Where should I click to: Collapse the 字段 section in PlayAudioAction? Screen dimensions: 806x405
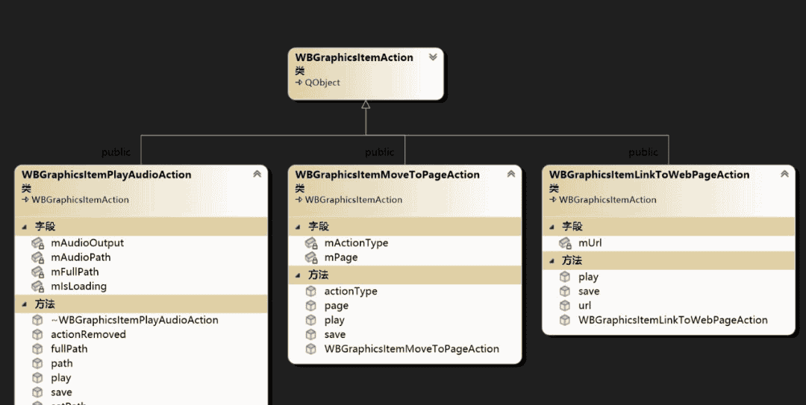click(25, 227)
